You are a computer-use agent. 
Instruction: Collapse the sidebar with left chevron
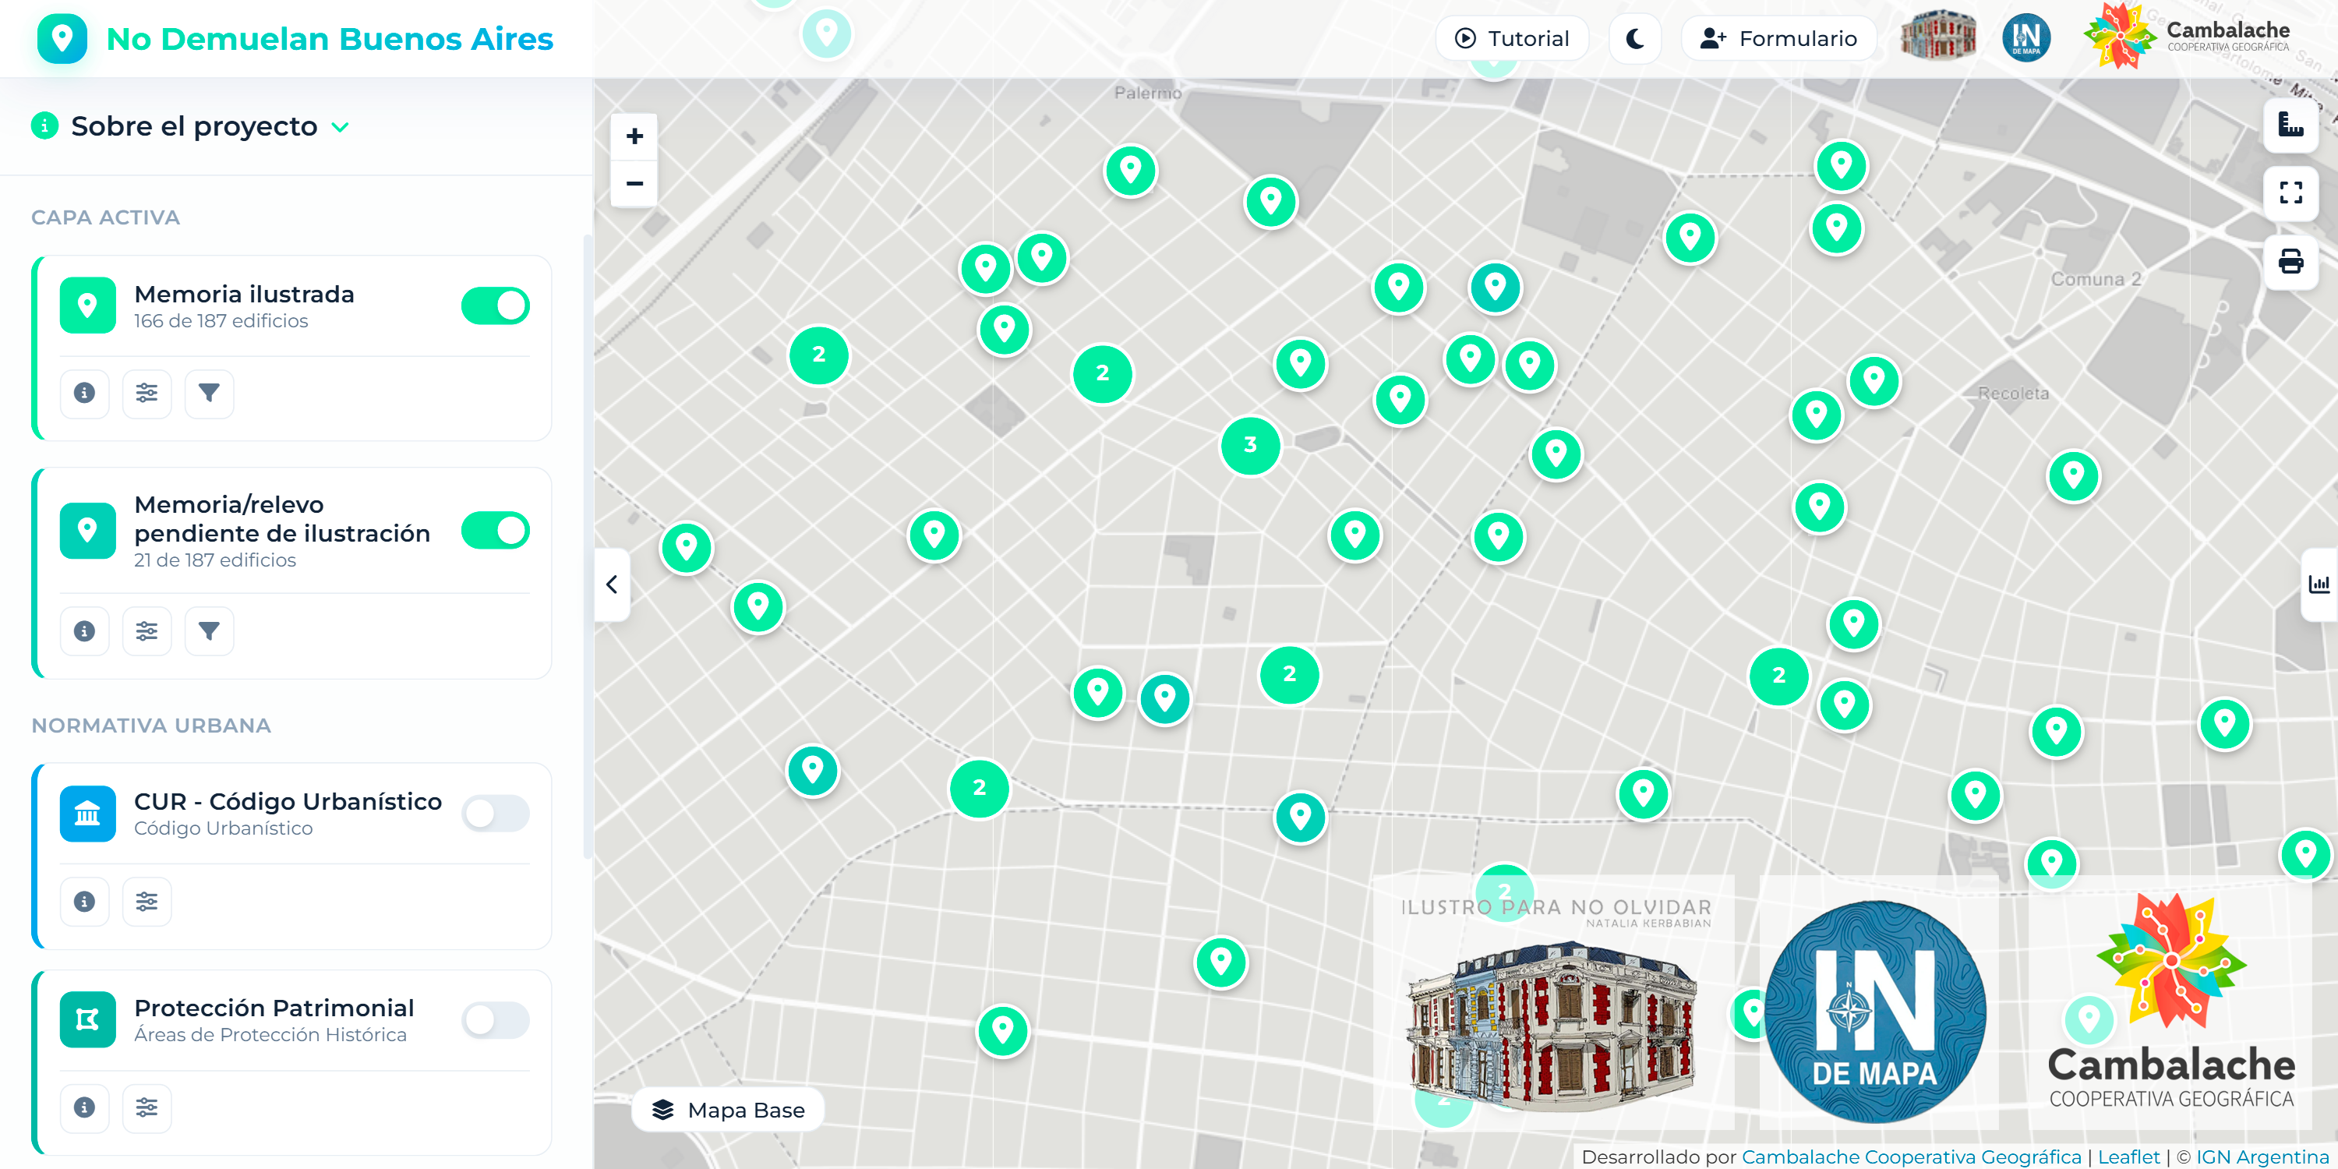pos(612,584)
